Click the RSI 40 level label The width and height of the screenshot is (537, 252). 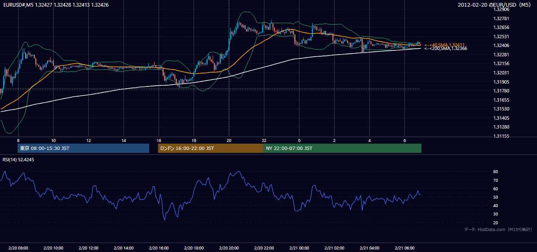495,205
